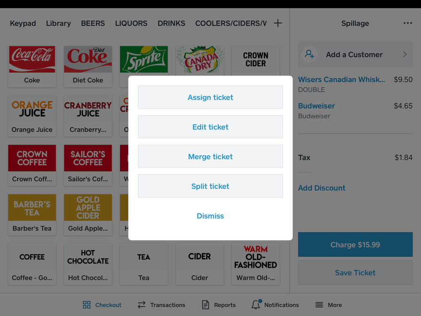Open the Reports document icon
Viewport: 421px width, 316px height.
(205, 305)
